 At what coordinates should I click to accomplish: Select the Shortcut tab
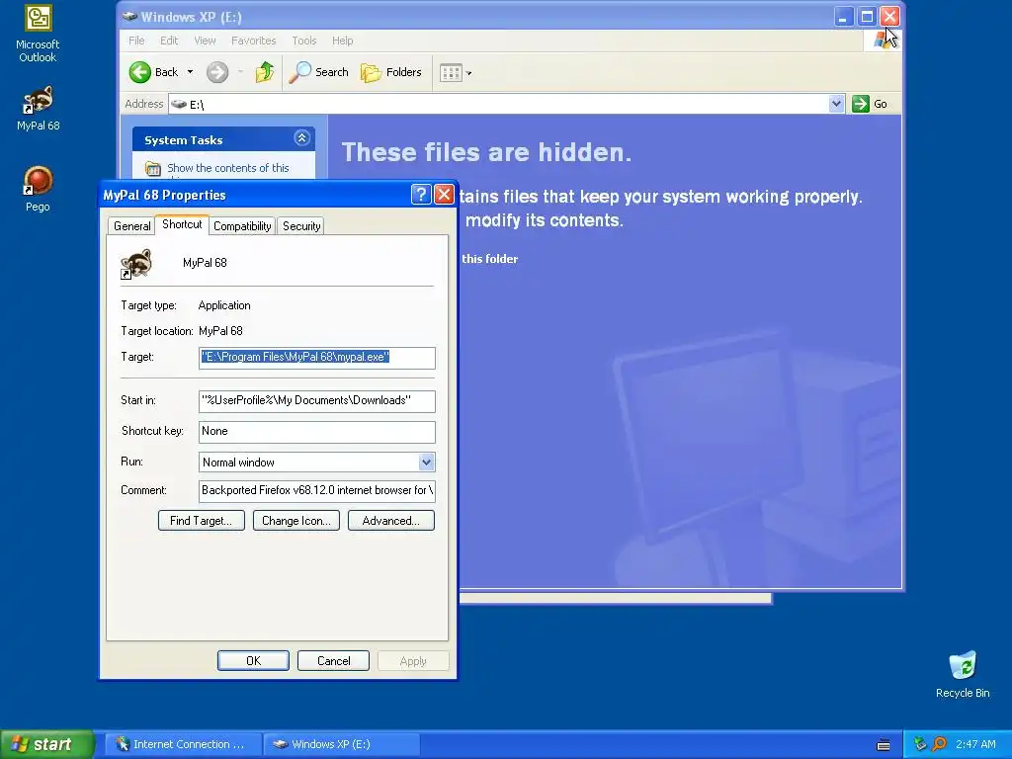(182, 224)
